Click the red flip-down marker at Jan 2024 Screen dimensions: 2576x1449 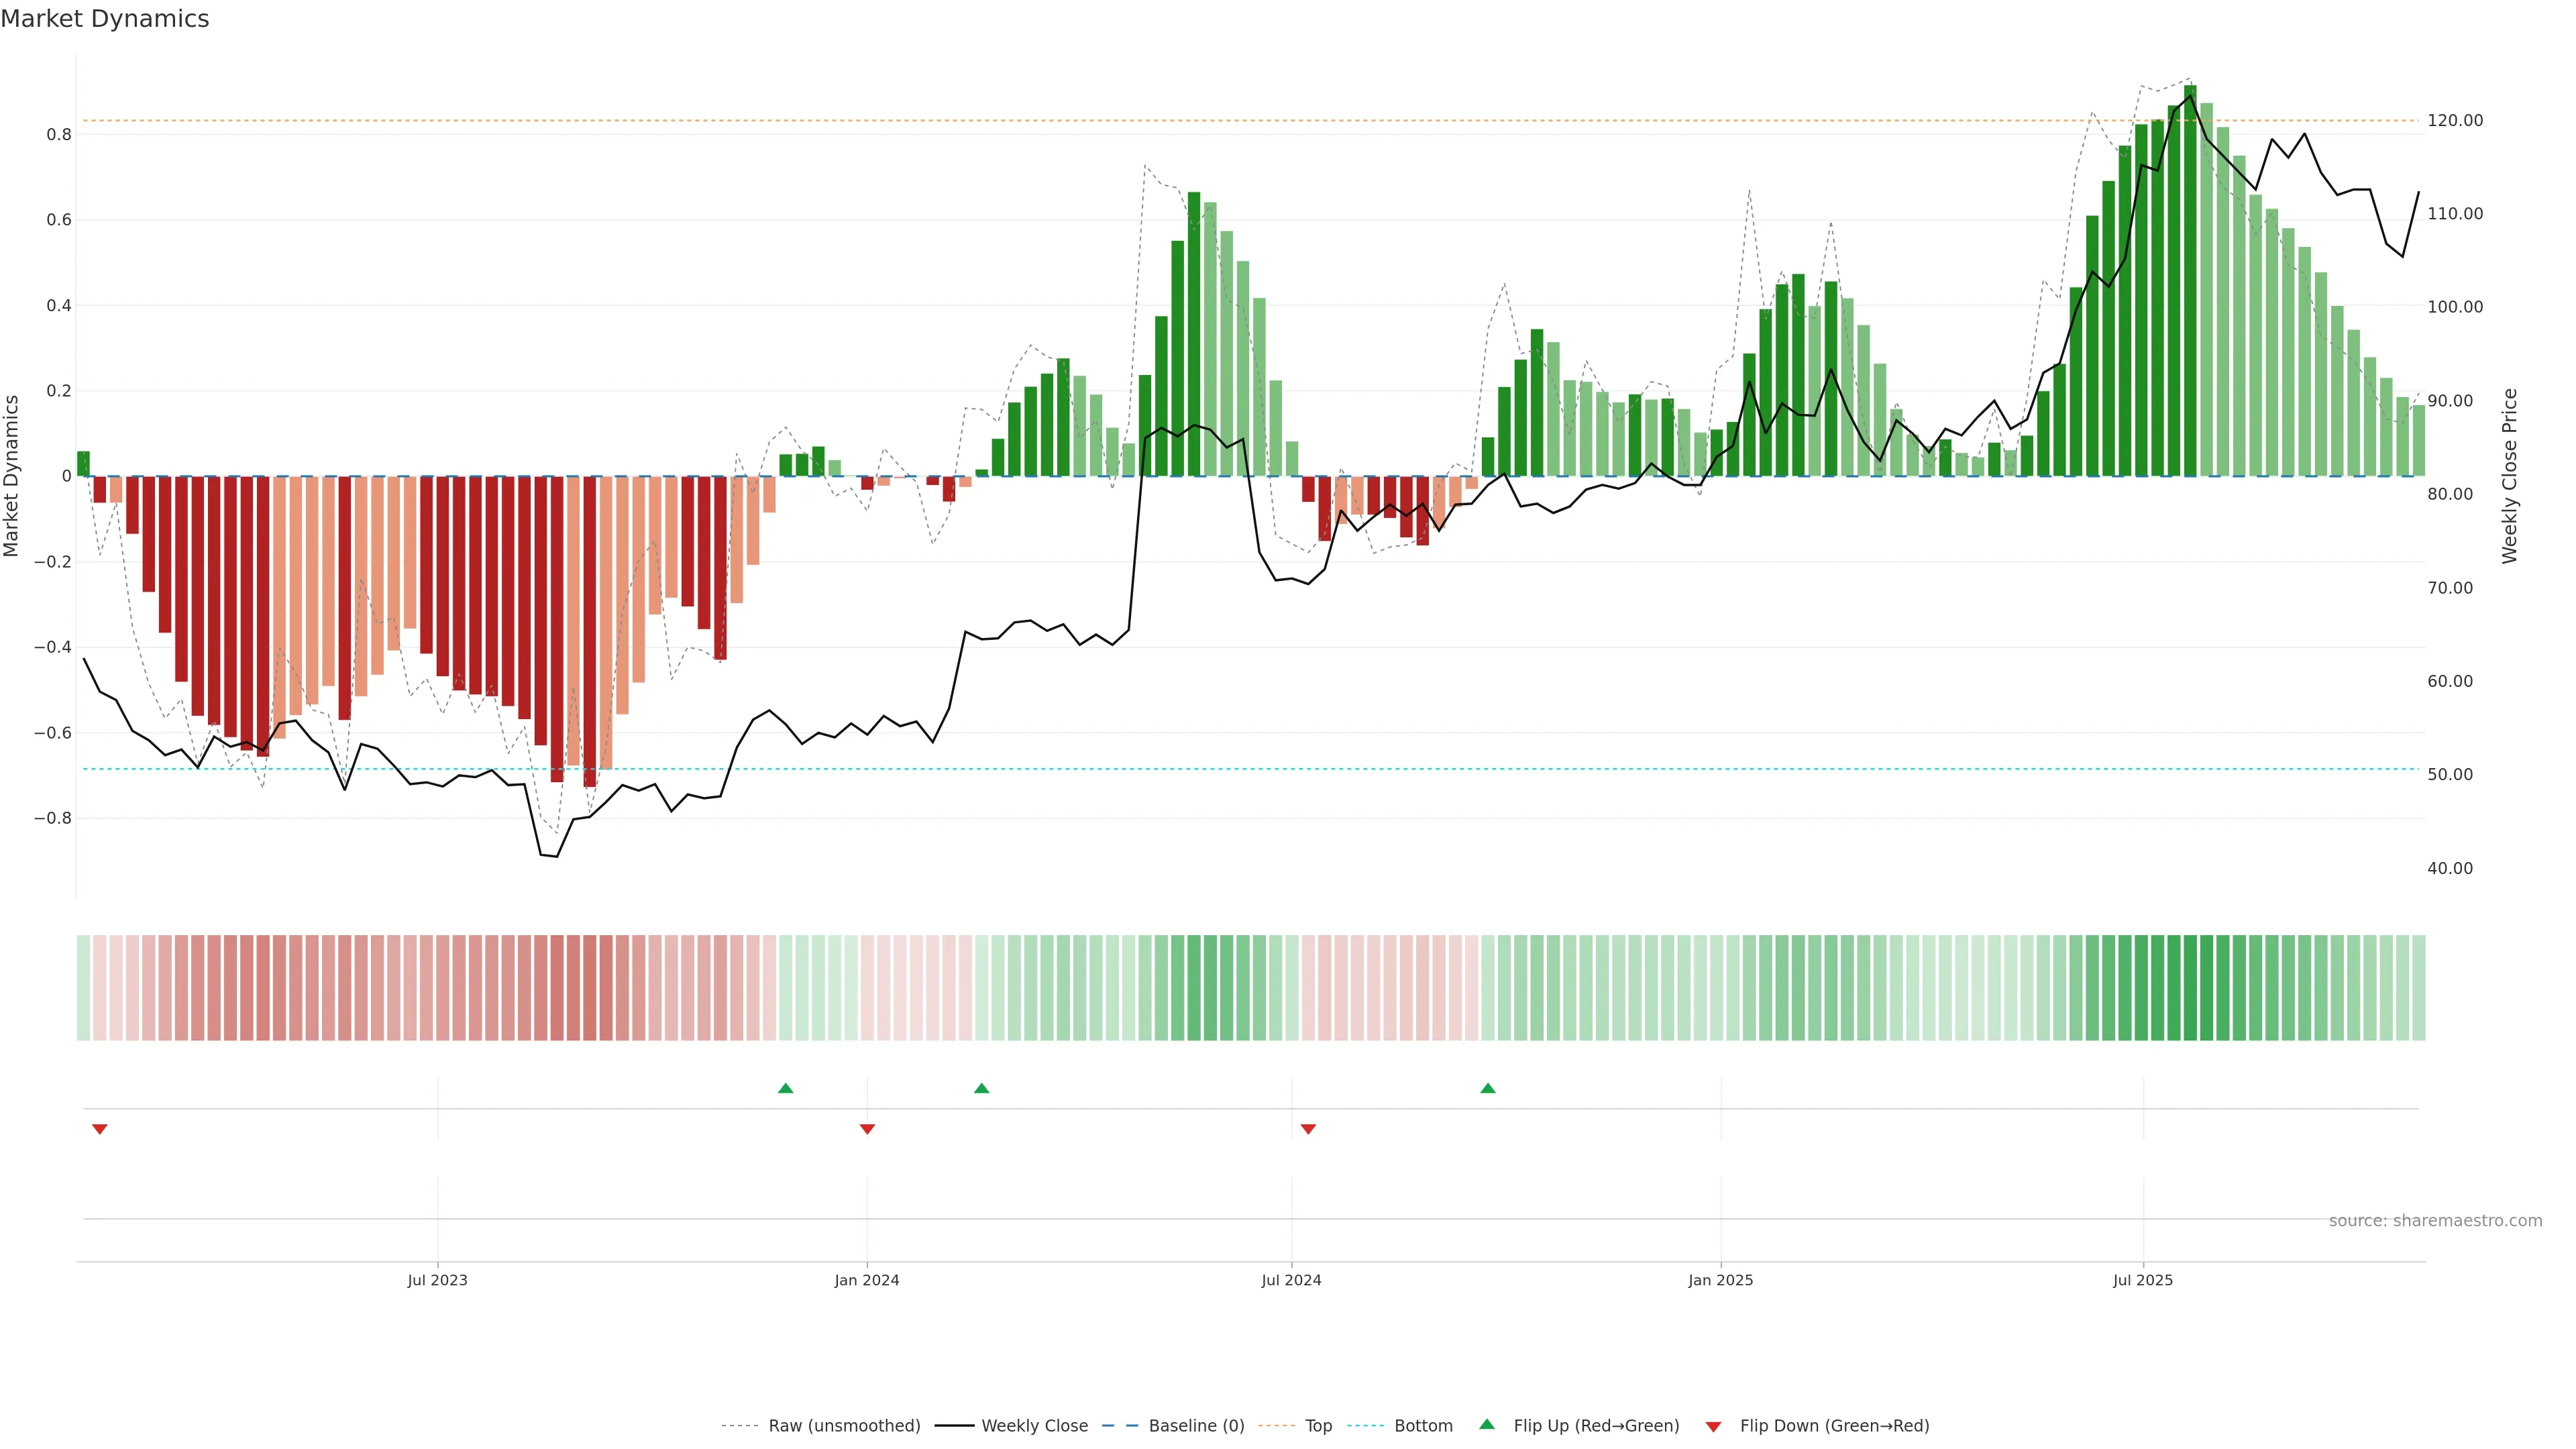tap(867, 1129)
